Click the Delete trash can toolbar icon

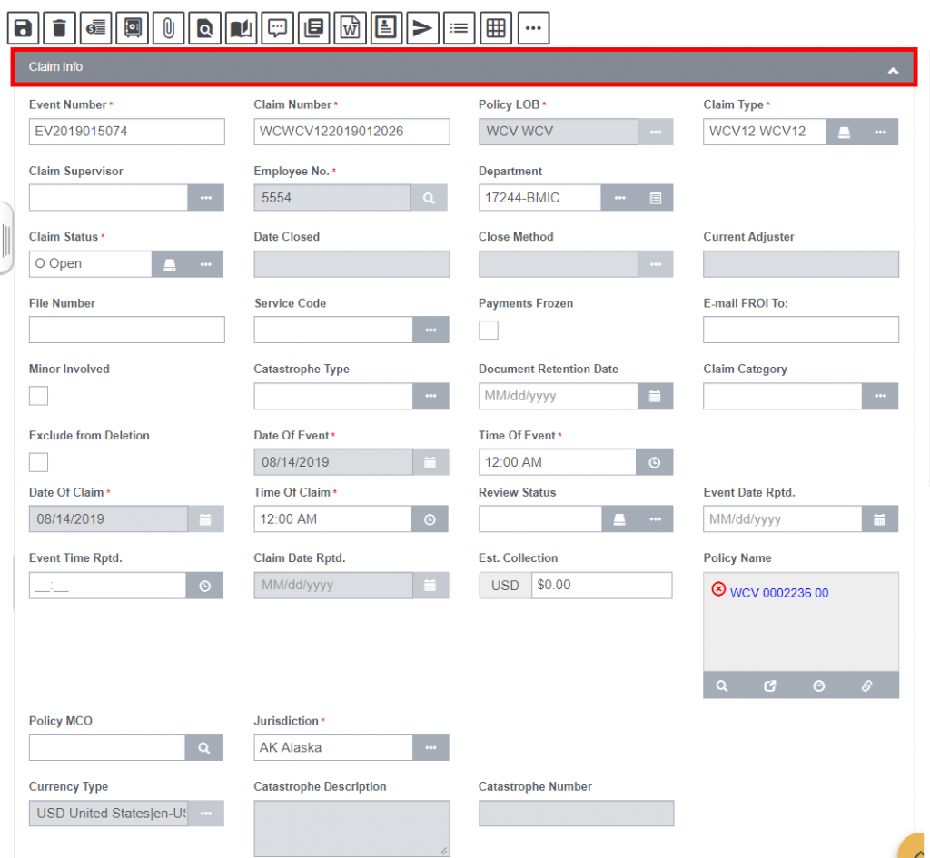60,28
